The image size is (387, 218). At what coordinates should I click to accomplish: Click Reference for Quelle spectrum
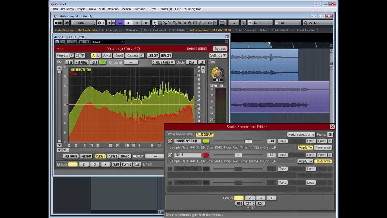point(323,161)
